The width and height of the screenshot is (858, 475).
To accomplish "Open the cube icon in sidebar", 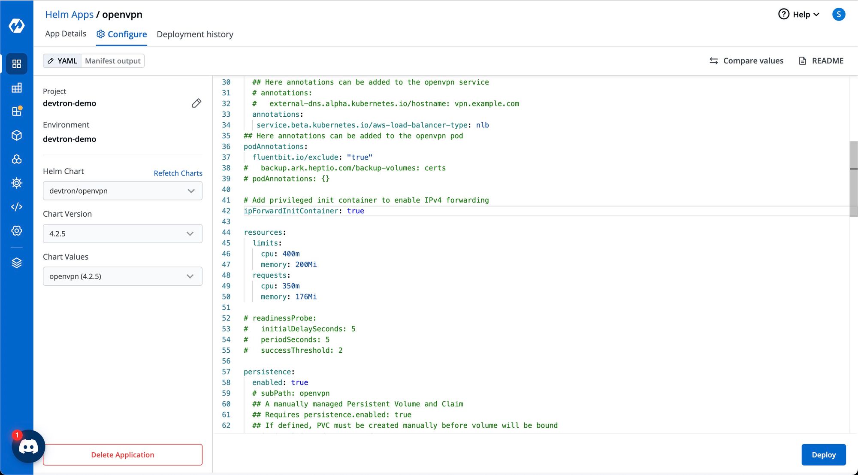I will coord(17,135).
